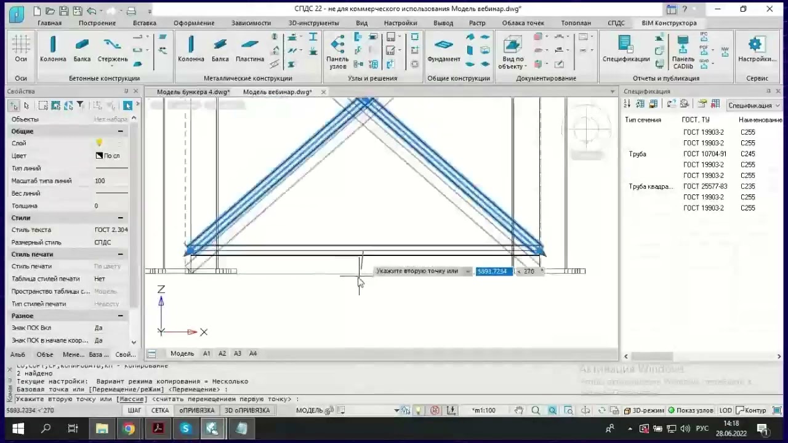Select the Пластина plate tool
The height and width of the screenshot is (443, 788).
coord(249,49)
